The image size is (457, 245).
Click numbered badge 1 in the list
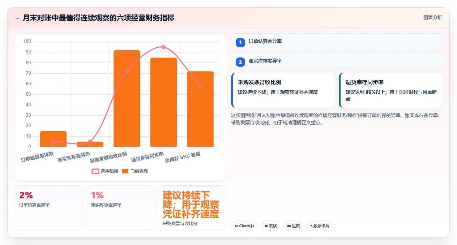click(x=240, y=43)
